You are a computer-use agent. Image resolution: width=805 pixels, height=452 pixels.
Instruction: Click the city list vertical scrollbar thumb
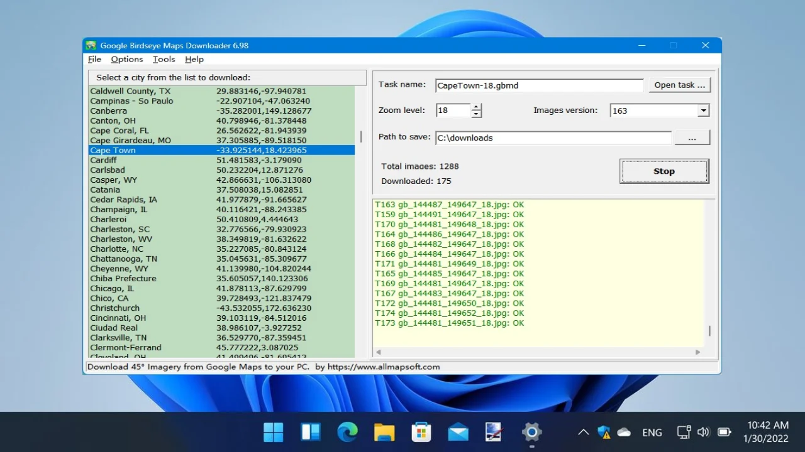point(361,136)
